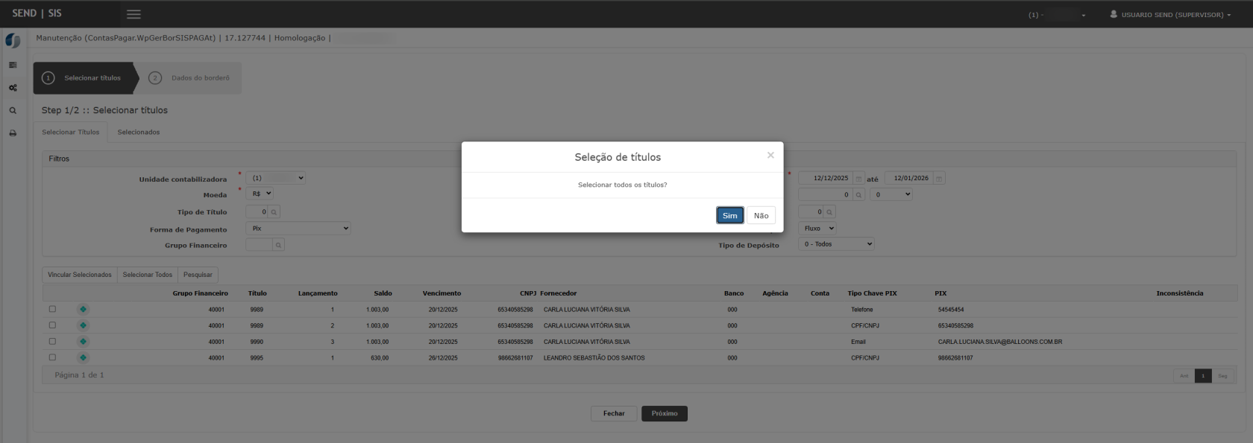Select the checkbox for Leandro Sebastião row
The width and height of the screenshot is (1253, 443).
(x=52, y=357)
